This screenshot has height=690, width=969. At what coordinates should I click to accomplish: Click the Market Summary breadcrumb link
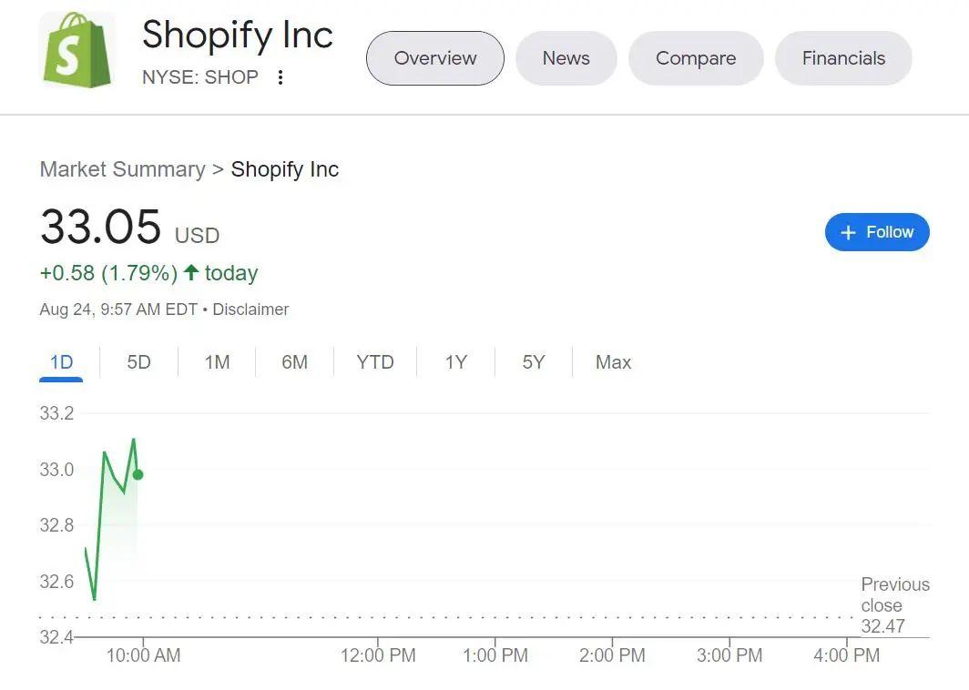coord(122,169)
